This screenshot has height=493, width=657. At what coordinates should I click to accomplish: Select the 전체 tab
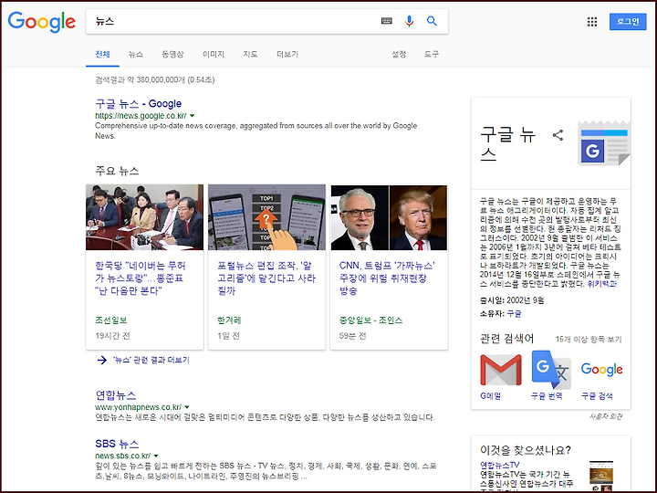(x=102, y=55)
